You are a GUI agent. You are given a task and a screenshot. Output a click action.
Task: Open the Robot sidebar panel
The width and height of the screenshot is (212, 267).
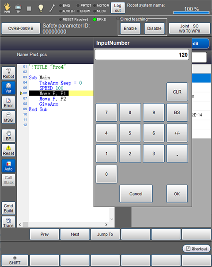(x=8, y=73)
